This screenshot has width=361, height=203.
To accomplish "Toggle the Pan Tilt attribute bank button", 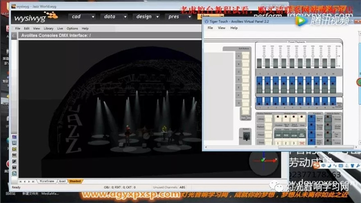I will coord(328,134).
